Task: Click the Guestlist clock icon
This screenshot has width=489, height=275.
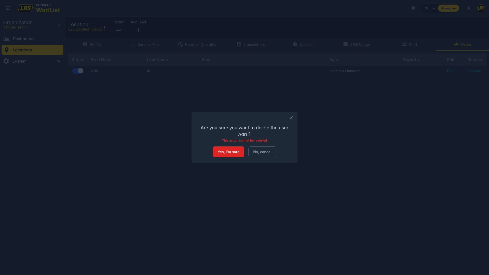Action: (295, 44)
